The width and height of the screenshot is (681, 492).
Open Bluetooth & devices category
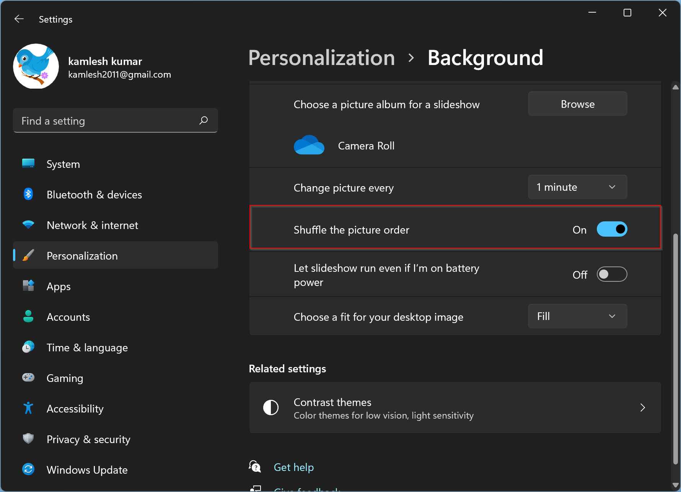coord(116,194)
